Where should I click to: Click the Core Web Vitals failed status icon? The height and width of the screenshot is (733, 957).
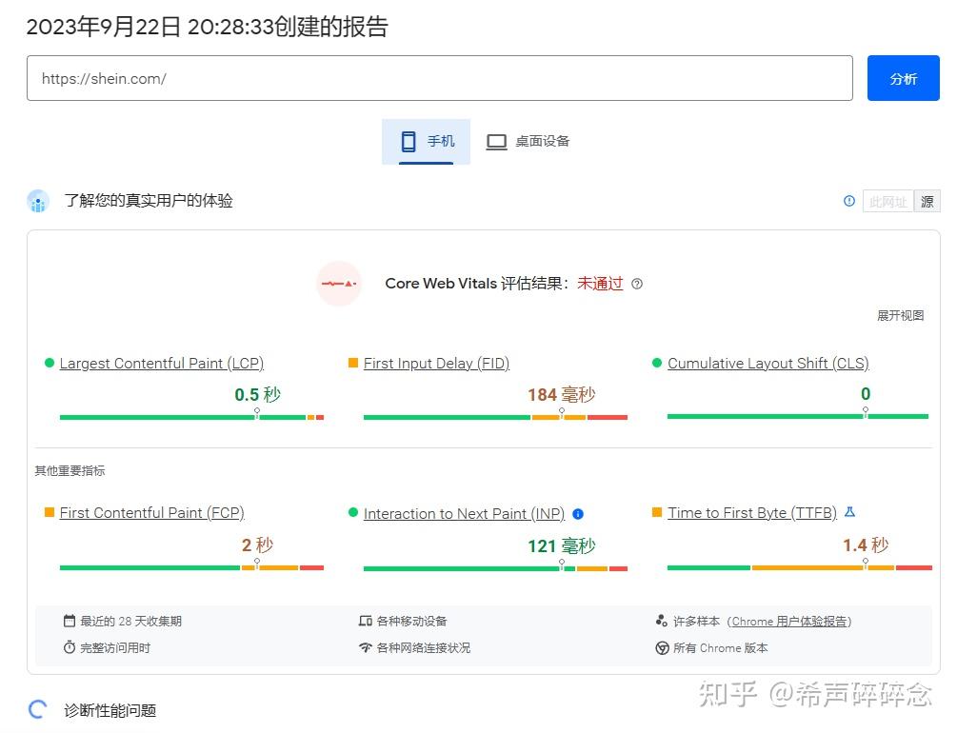[339, 284]
